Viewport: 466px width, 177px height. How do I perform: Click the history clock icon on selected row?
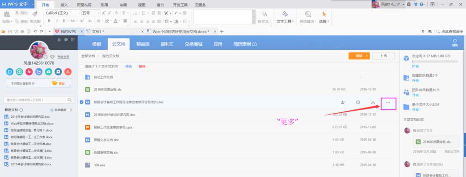click(x=358, y=102)
